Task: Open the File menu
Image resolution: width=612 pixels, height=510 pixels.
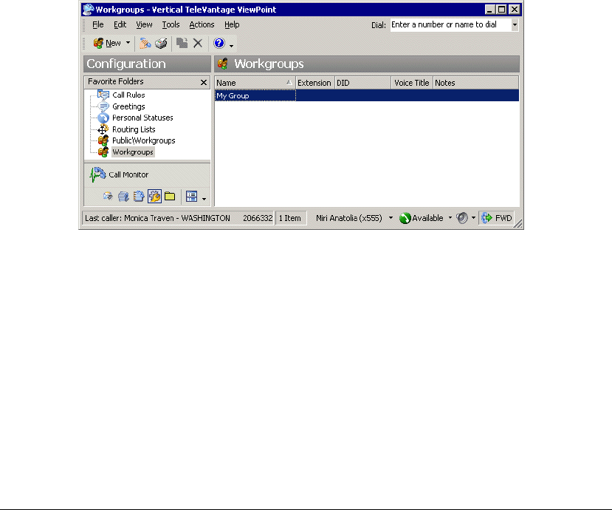Action: [97, 24]
